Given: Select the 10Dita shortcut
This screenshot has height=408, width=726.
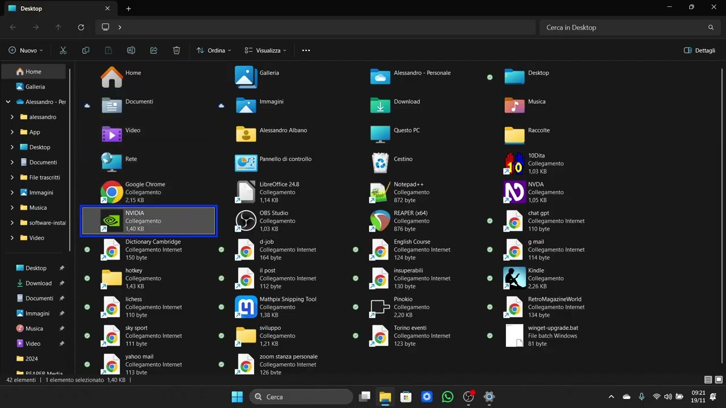Looking at the screenshot, I should click(x=552, y=163).
